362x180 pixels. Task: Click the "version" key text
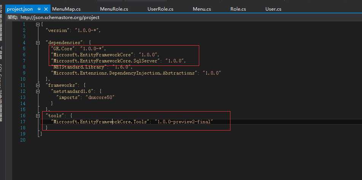[58, 30]
